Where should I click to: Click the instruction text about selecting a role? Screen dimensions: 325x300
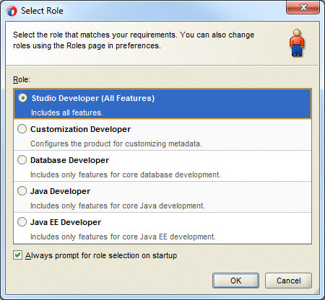[134, 40]
